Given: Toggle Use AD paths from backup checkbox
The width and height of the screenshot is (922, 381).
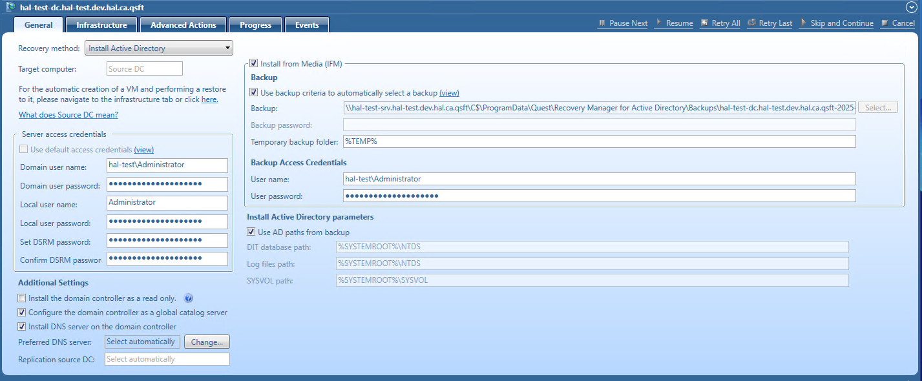Looking at the screenshot, I should pyautogui.click(x=251, y=232).
